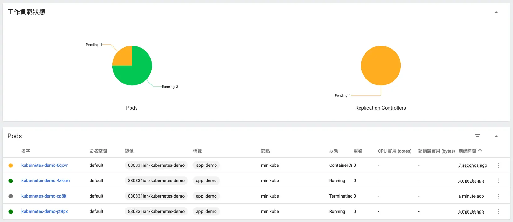Open actions menu for kubernetes-demo-cp8jt
This screenshot has height=222, width=513.
coord(499,196)
